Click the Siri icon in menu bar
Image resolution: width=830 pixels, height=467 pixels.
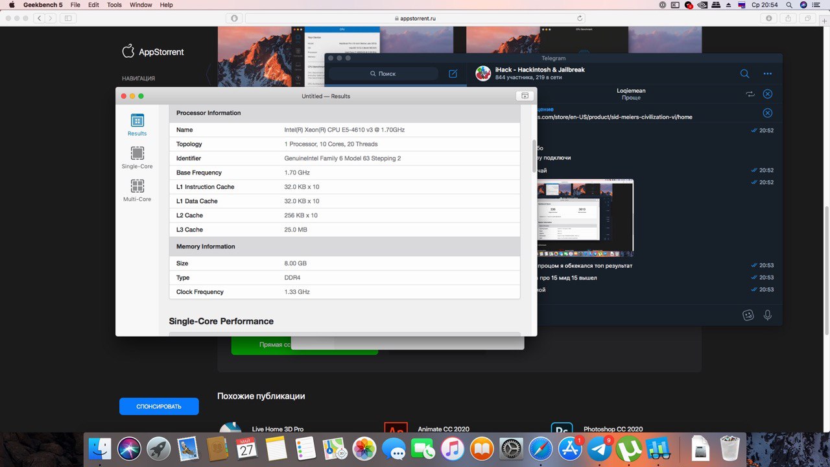(x=805, y=5)
